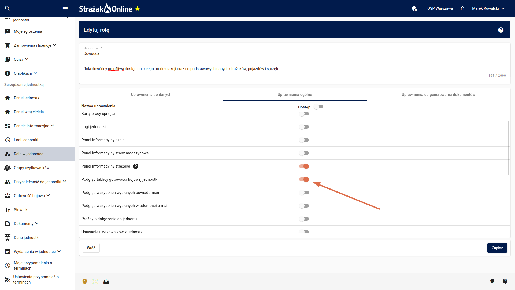The image size is (515, 290).
Task: Open bottom-right help question icon
Action: pos(505,281)
